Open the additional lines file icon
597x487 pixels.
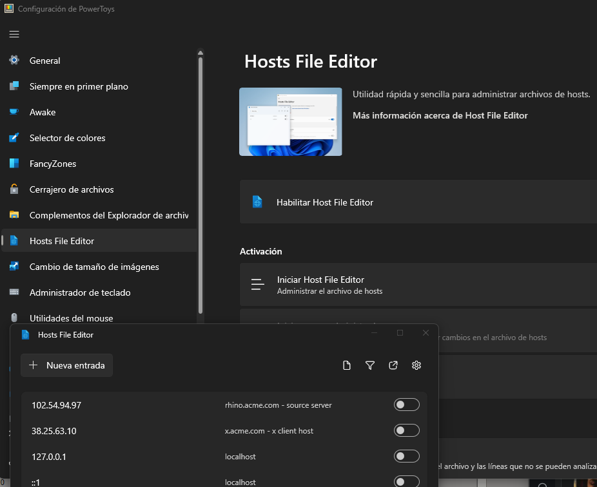347,365
